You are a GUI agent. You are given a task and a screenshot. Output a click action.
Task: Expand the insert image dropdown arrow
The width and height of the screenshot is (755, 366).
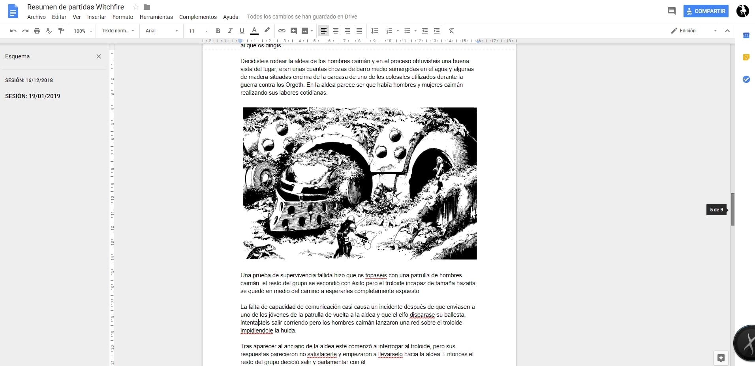point(312,31)
